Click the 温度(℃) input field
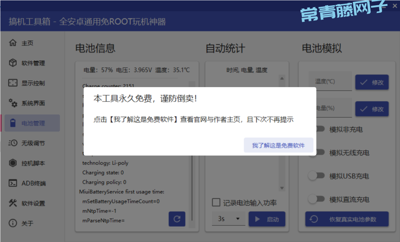The width and height of the screenshot is (400, 242). [330, 82]
